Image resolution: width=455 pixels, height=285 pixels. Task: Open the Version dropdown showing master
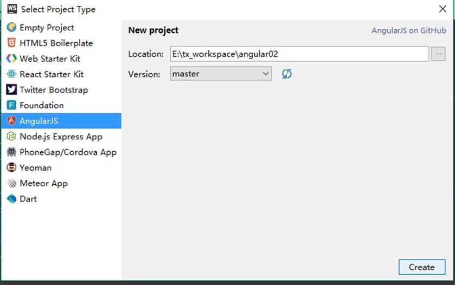pyautogui.click(x=221, y=74)
